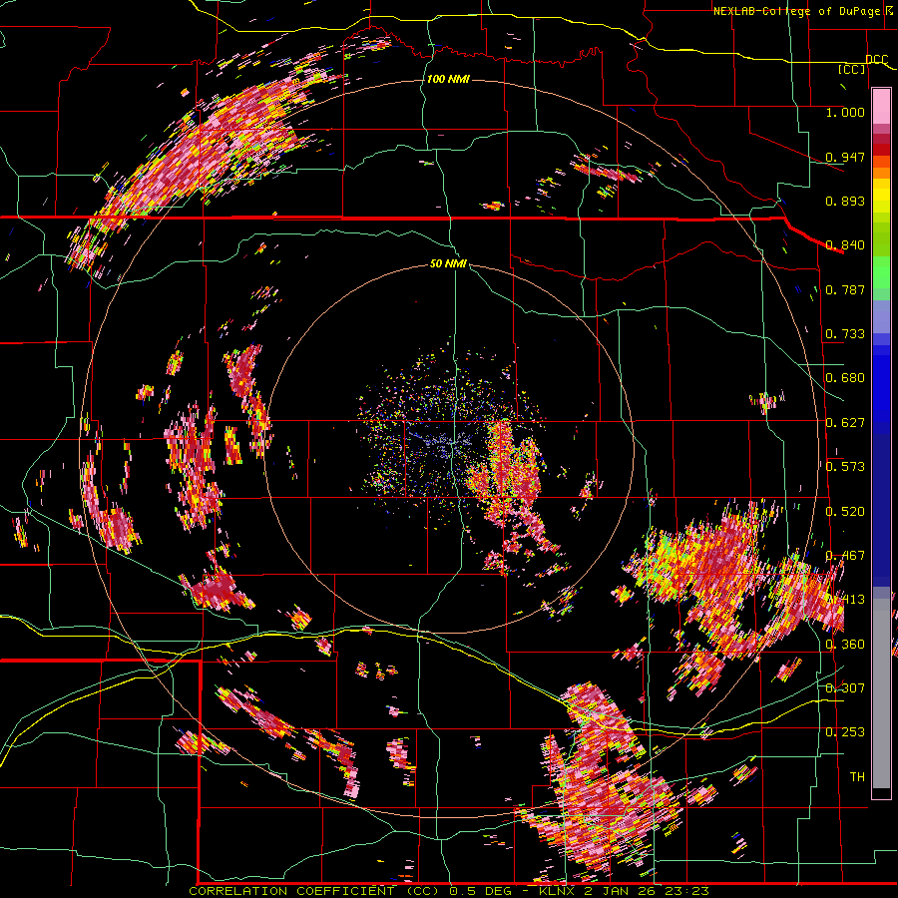This screenshot has width=898, height=898.
Task: Click the [CC] legend unit label
Action: (852, 69)
